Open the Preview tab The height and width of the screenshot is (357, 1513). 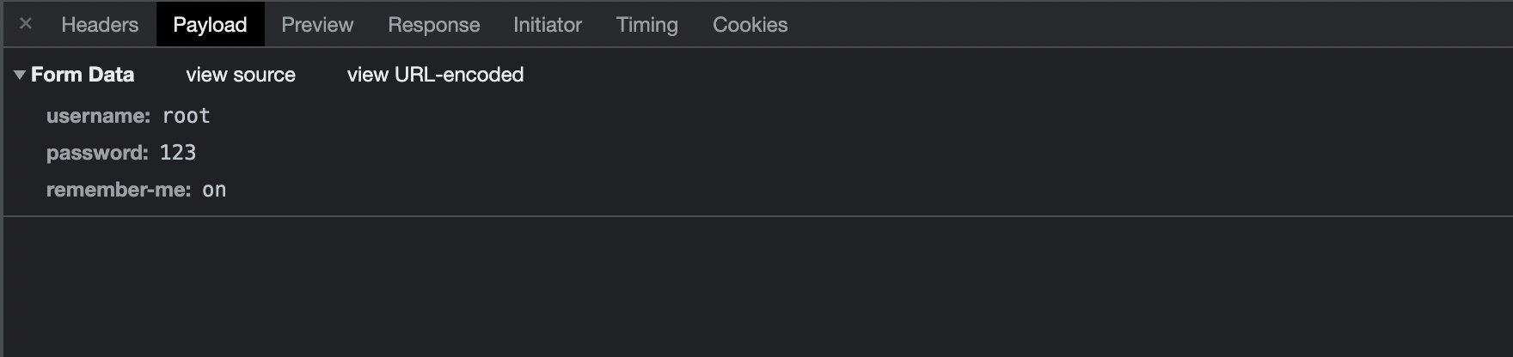point(317,25)
